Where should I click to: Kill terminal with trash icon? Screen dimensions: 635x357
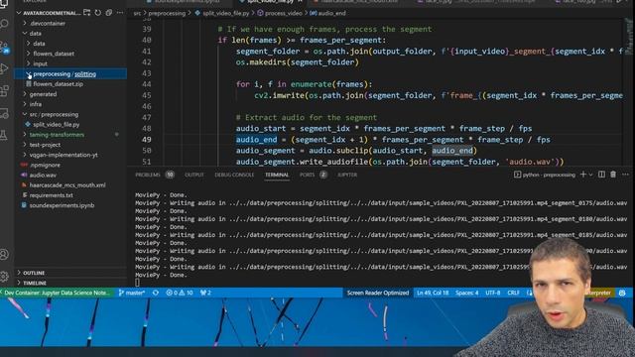613,175
